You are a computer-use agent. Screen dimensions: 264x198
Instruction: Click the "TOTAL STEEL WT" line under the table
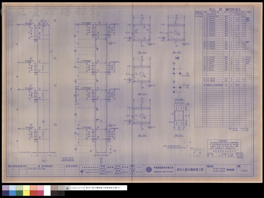pos(239,129)
